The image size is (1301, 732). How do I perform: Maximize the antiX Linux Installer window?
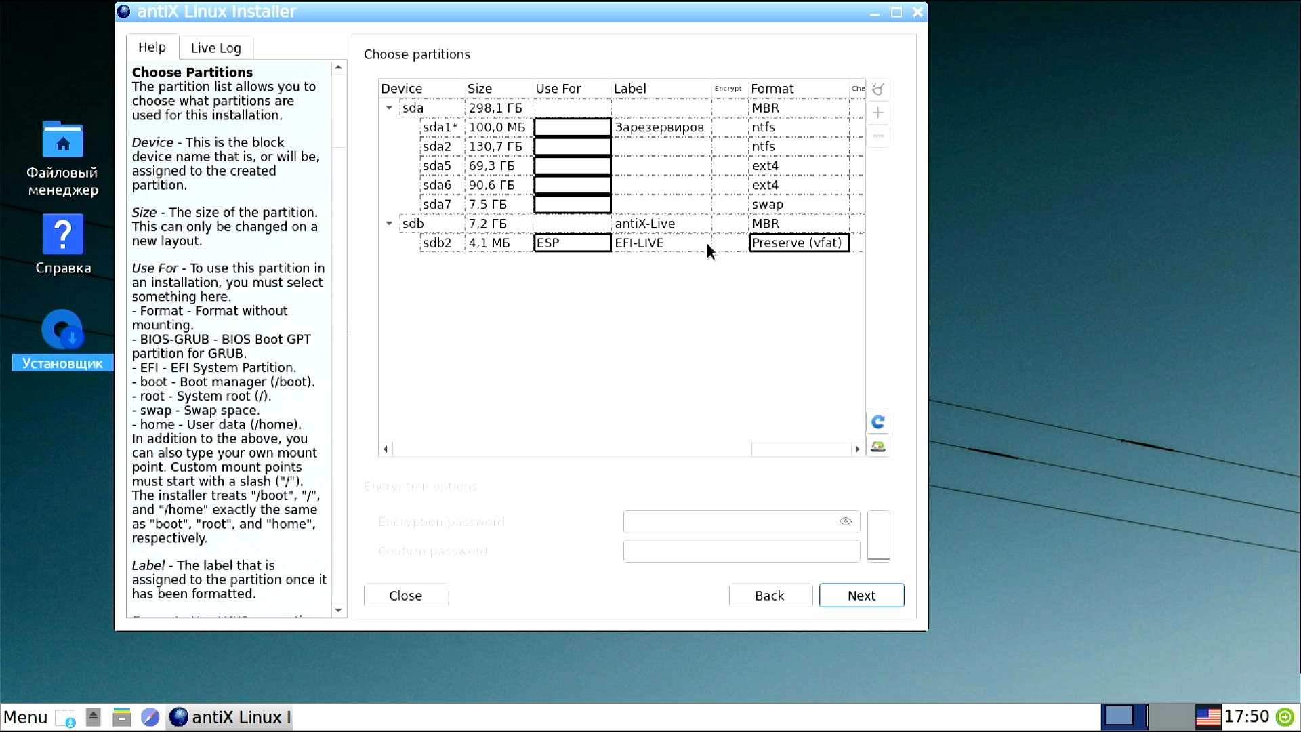pyautogui.click(x=896, y=12)
